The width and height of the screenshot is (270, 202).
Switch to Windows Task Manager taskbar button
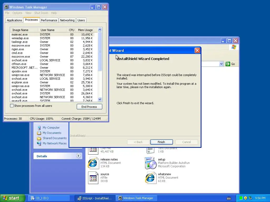pos(136,198)
